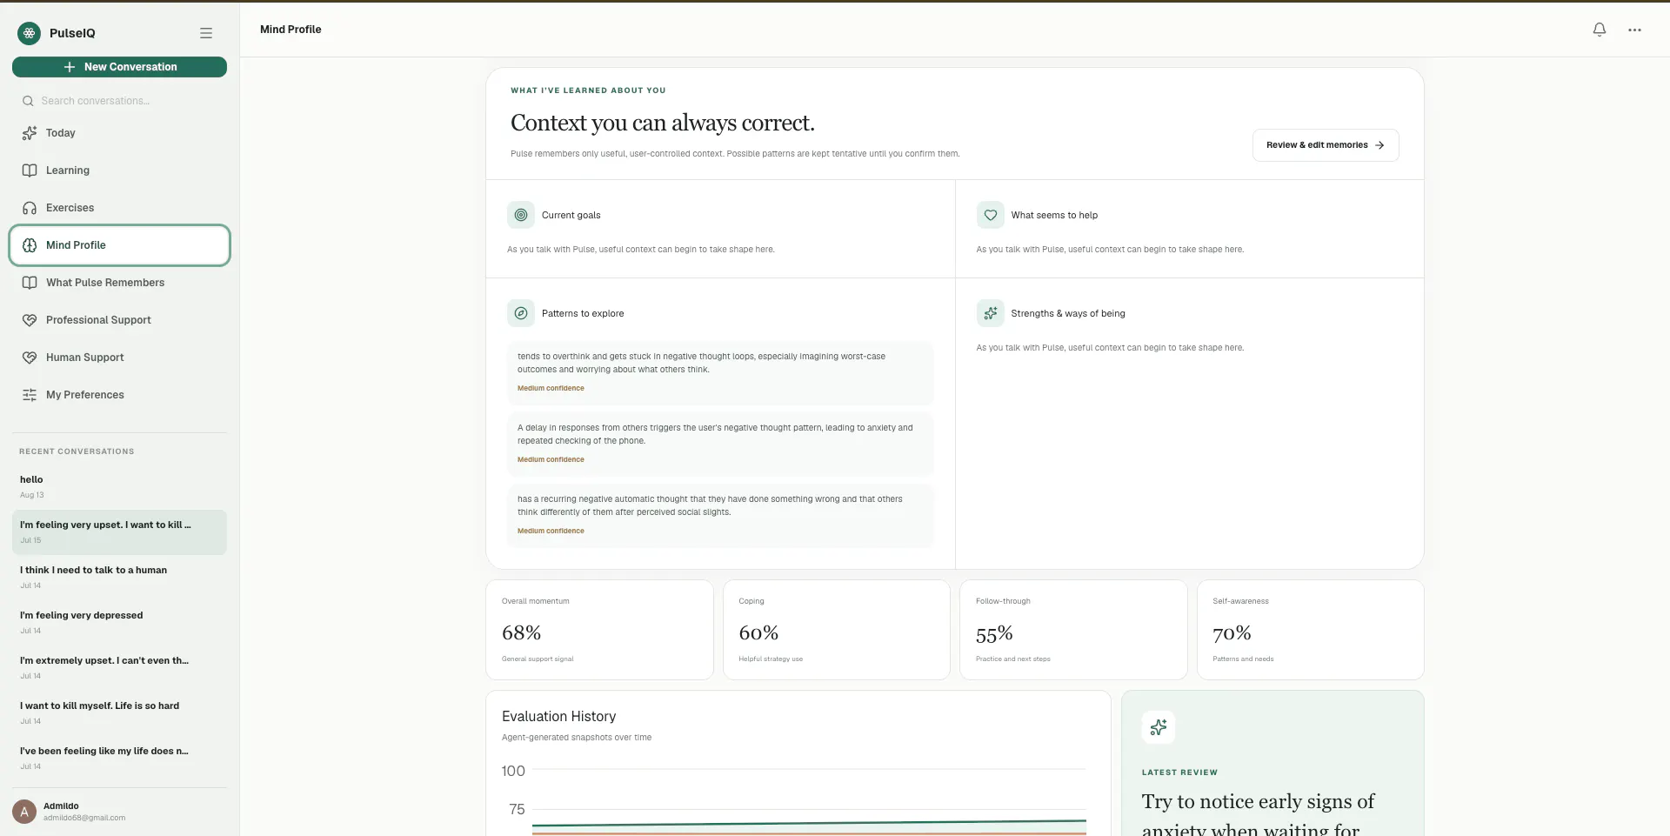This screenshot has height=836, width=1670.
Task: Open Review & edit memories
Action: (x=1326, y=145)
